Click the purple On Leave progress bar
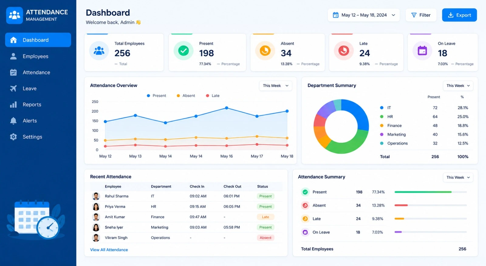Viewport: 486px width, 266px height. coord(398,232)
